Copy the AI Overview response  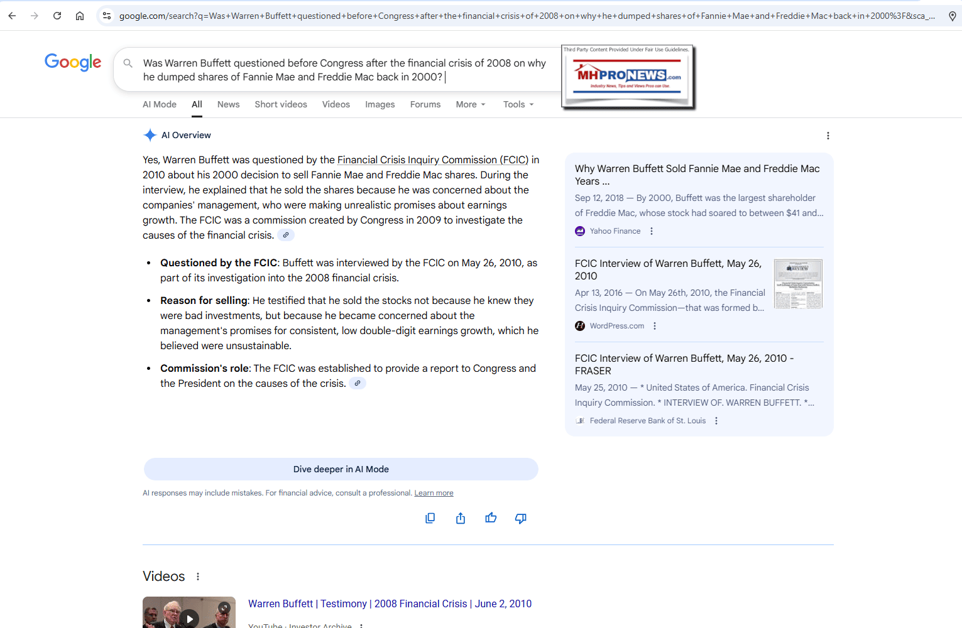(430, 518)
